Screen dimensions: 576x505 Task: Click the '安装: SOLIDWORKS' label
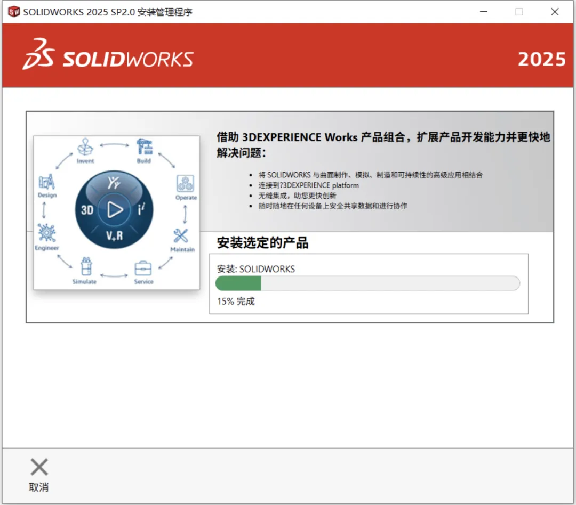pyautogui.click(x=255, y=269)
